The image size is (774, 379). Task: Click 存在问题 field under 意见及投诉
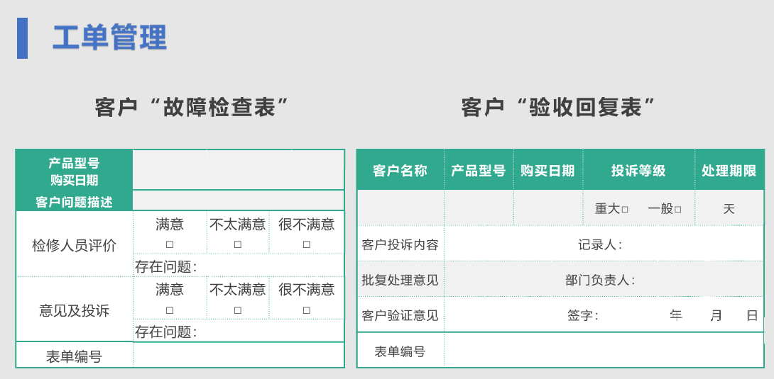point(239,332)
